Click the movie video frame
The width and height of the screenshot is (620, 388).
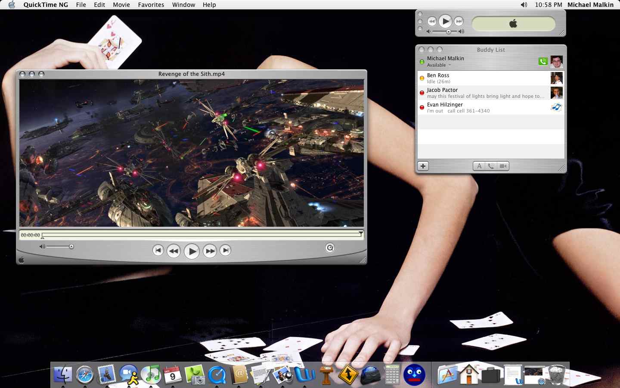click(192, 153)
